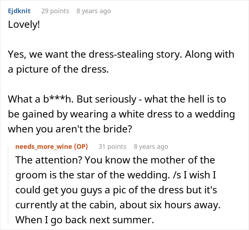Image resolution: width=249 pixels, height=230 pixels.
Task: Click "what the hell is to" text
Action: coord(185,99)
